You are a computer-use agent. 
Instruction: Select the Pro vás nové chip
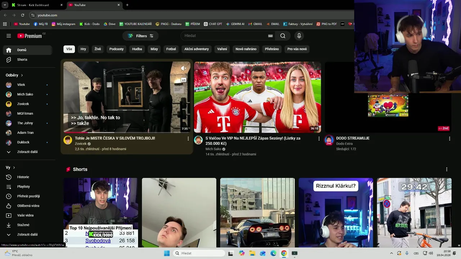click(297, 49)
